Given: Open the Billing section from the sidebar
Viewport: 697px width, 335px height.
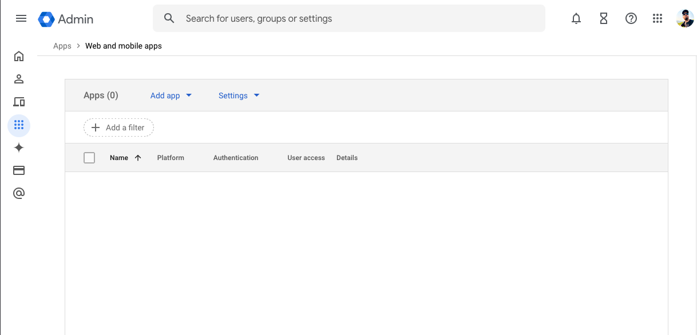Looking at the screenshot, I should (19, 170).
